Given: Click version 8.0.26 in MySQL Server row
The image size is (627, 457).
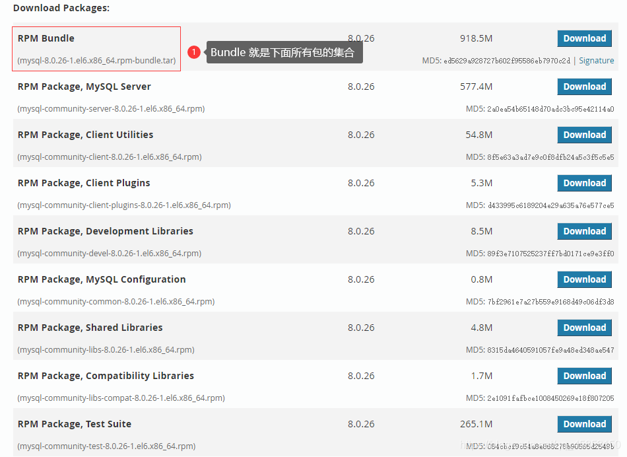Looking at the screenshot, I should (361, 87).
